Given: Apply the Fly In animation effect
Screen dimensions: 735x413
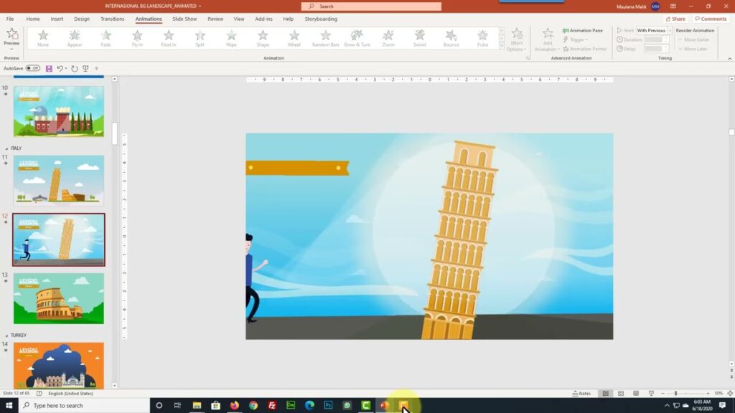Looking at the screenshot, I should click(137, 39).
